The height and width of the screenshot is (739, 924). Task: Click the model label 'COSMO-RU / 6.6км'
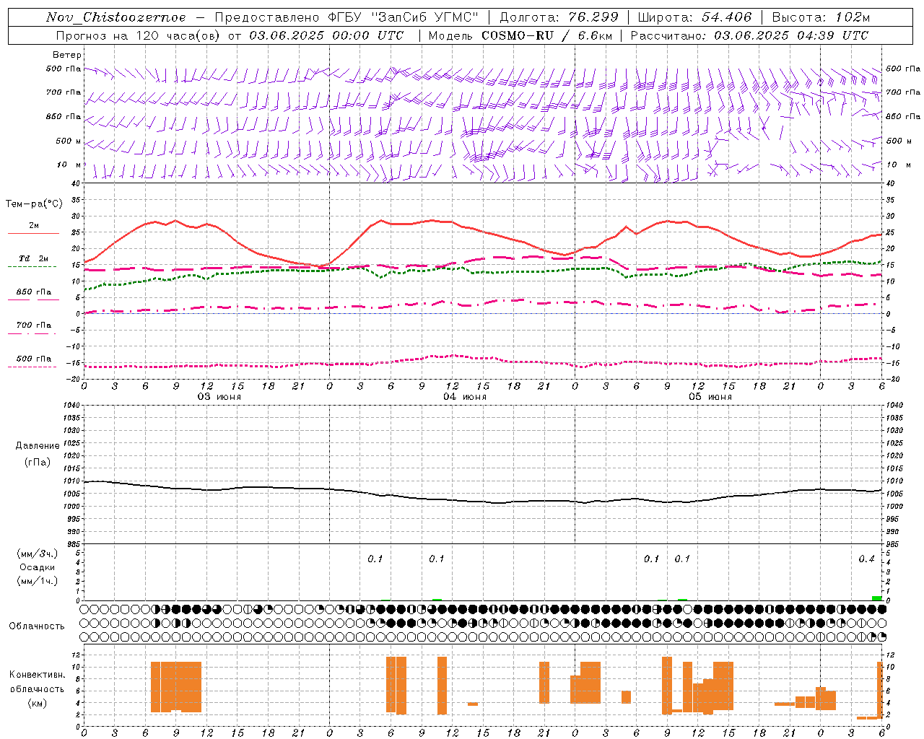point(547,35)
